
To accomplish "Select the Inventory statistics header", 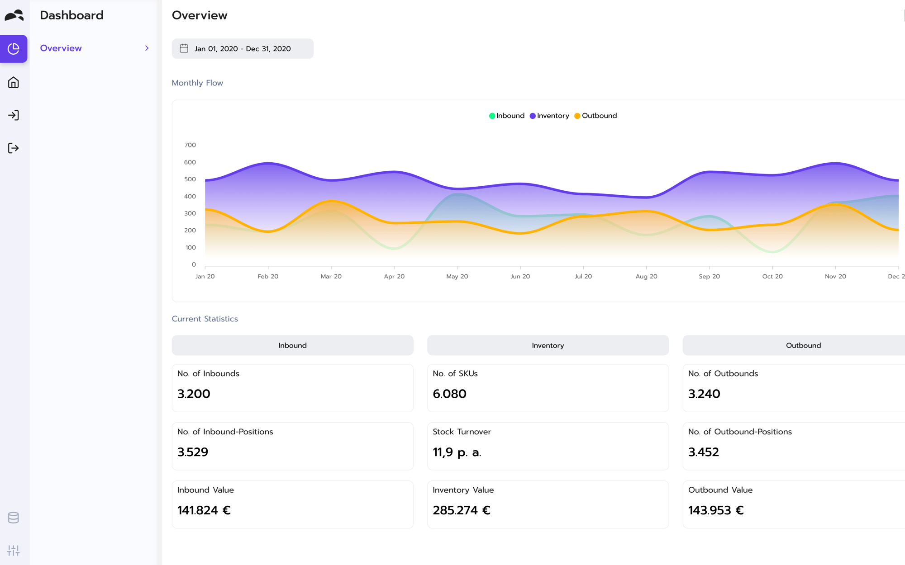I will click(548, 345).
